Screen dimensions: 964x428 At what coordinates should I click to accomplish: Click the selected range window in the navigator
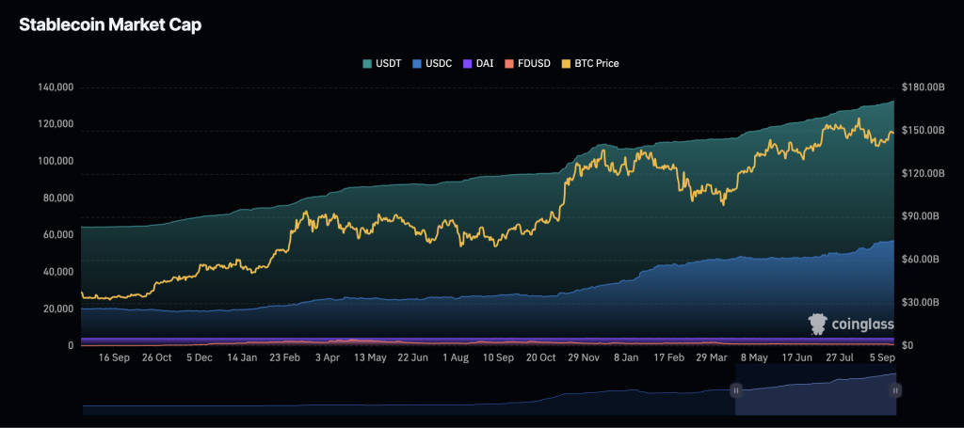coord(815,397)
